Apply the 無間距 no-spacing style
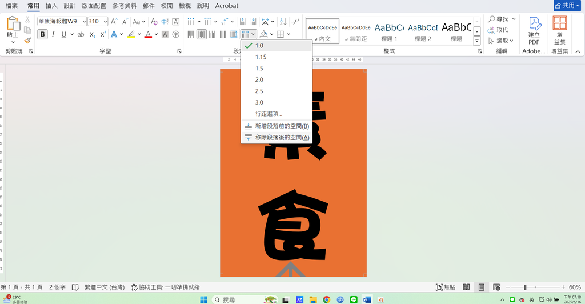 [x=356, y=31]
